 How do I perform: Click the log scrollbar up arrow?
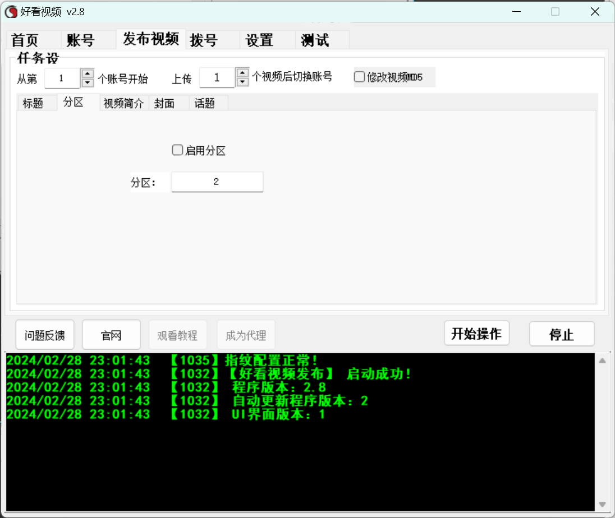tap(603, 361)
